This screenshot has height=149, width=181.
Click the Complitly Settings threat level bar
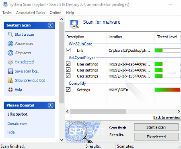167,90
